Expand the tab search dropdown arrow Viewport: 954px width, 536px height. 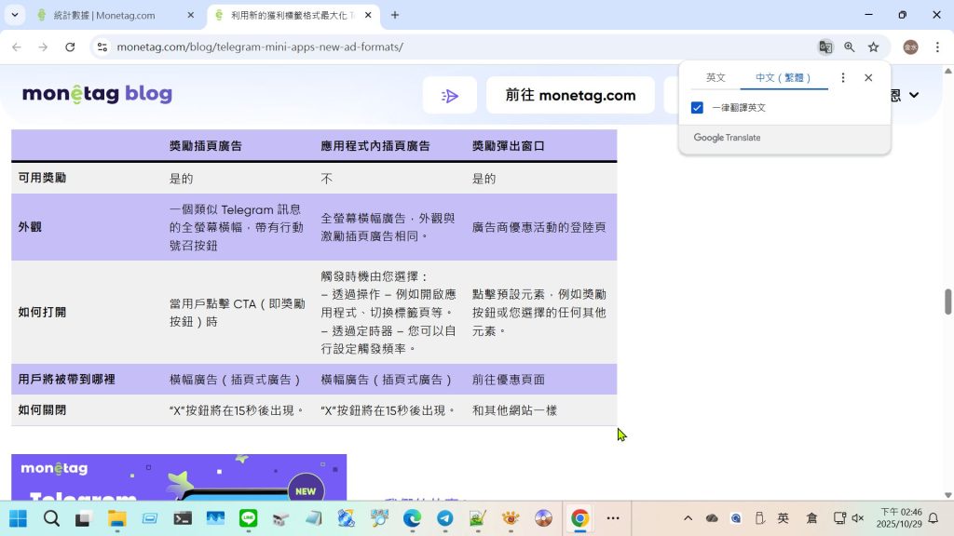coord(15,15)
